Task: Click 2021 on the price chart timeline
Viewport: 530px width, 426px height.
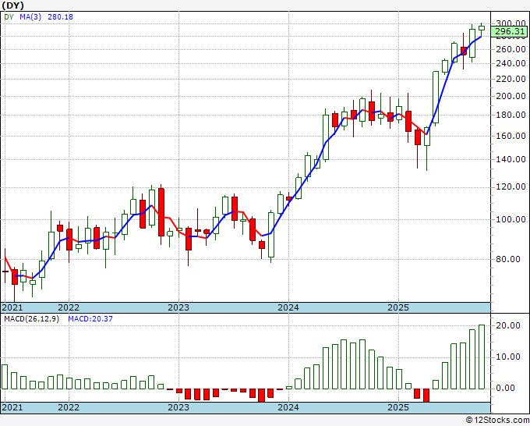Action: (x=12, y=307)
